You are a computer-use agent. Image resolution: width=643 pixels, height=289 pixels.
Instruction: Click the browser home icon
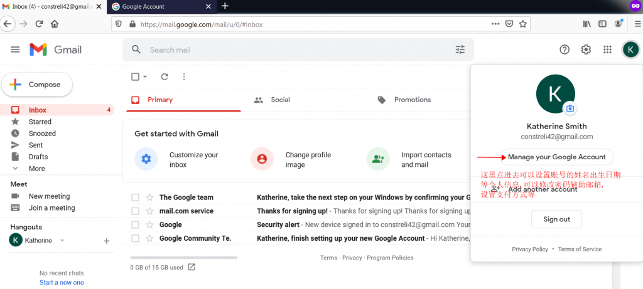point(55,24)
